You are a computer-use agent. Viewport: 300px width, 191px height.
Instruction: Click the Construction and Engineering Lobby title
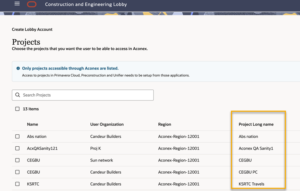tap(86, 4)
